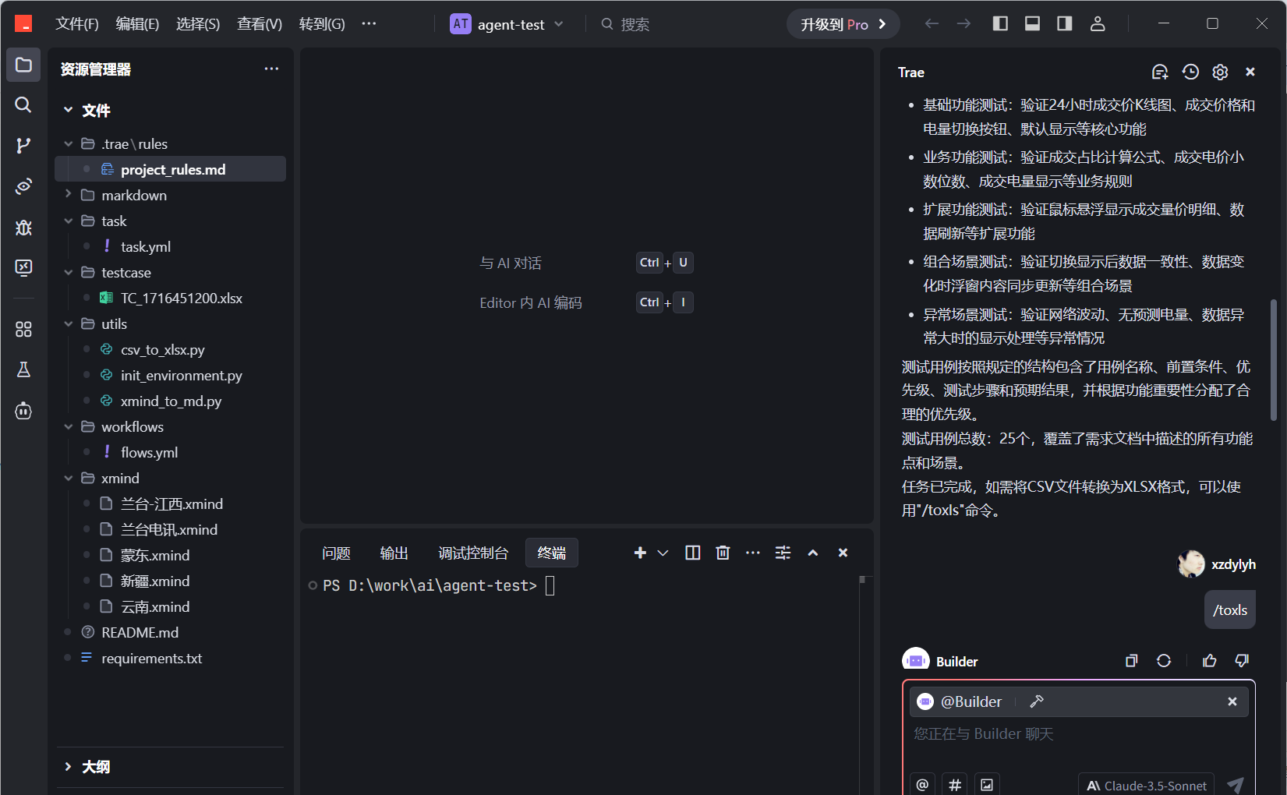Toggle the bottom panel layout button
Screen dimensions: 1287x795
coord(1032,23)
